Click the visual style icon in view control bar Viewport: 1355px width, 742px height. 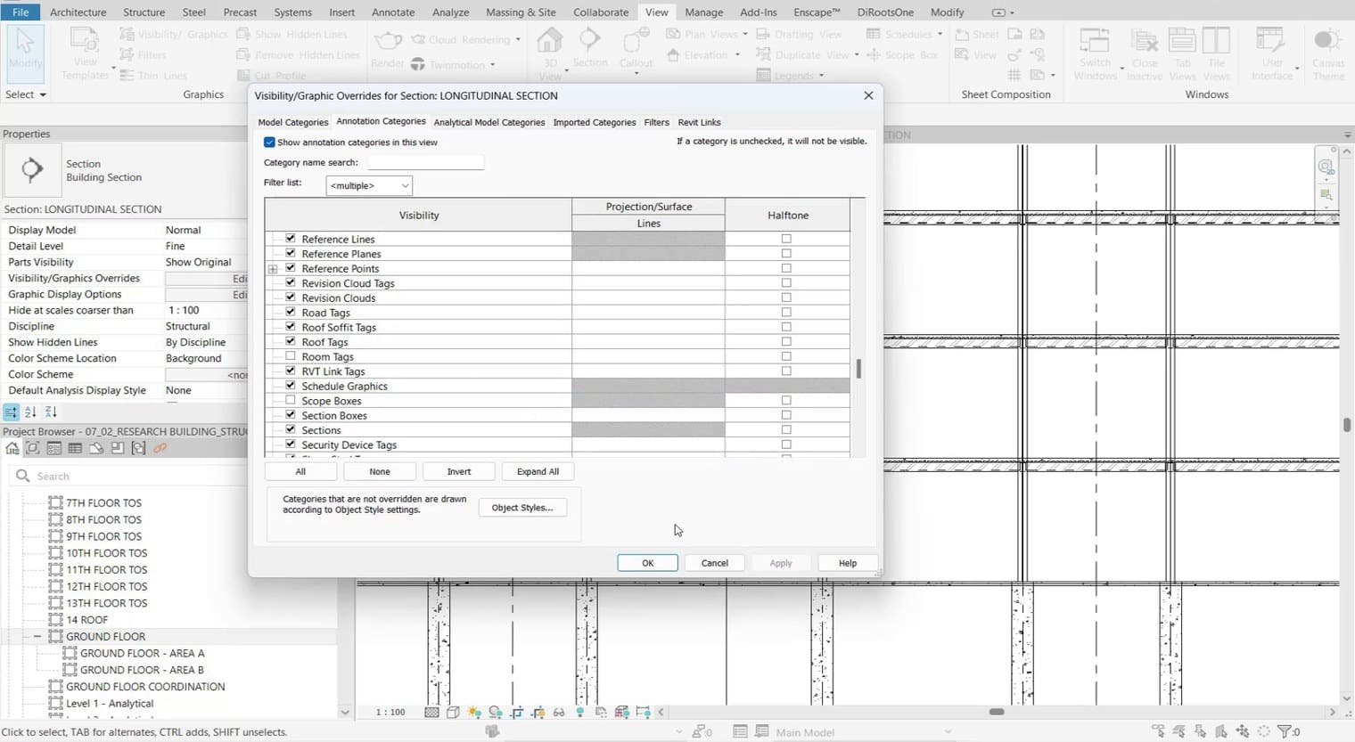click(x=453, y=713)
